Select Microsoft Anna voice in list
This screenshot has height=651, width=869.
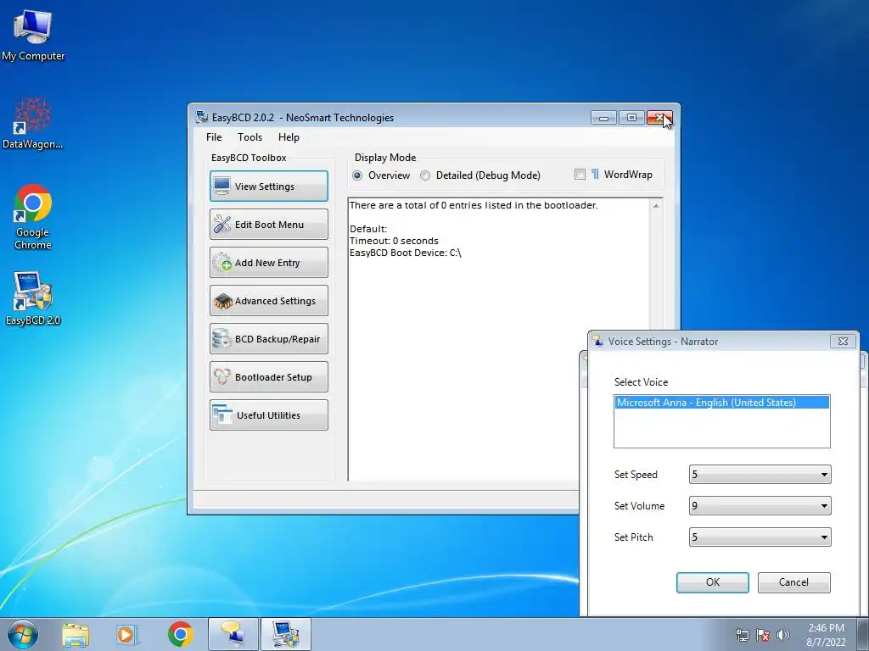pyautogui.click(x=722, y=403)
